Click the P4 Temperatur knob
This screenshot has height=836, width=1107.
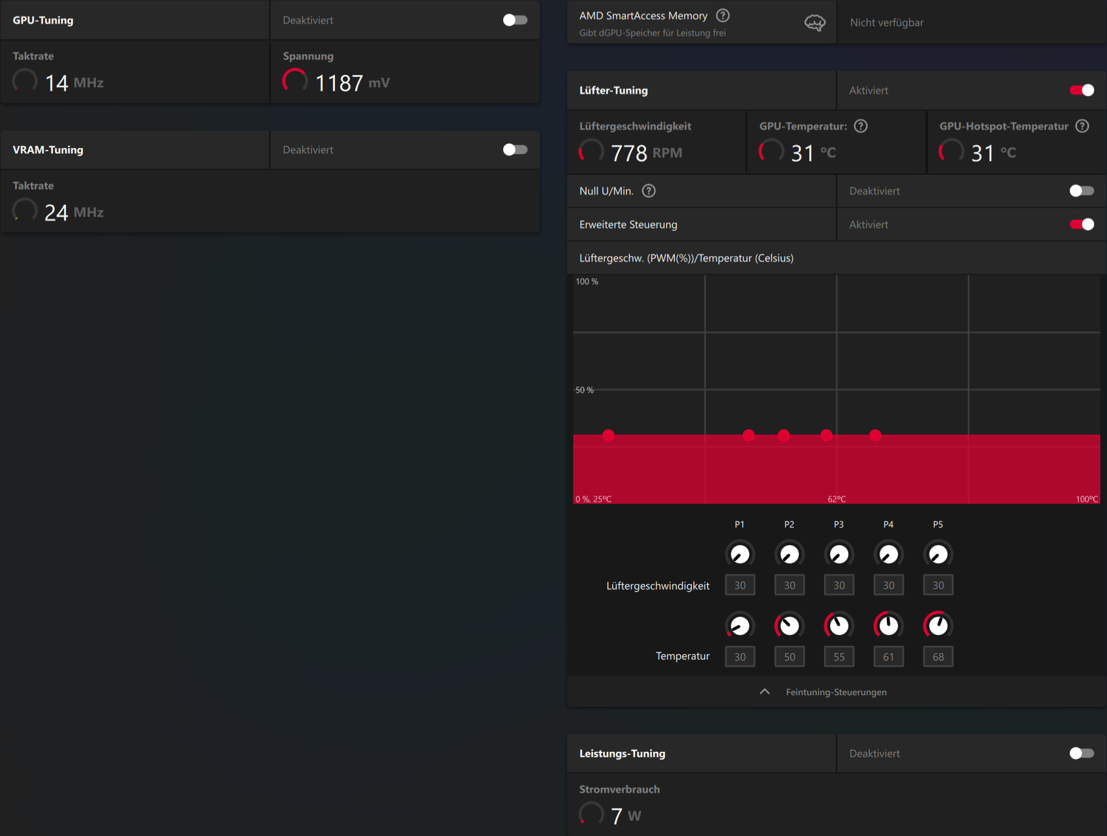coord(889,626)
